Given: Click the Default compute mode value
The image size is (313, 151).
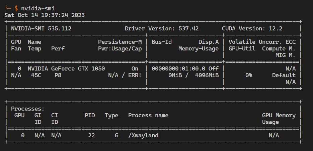Looking at the screenshot, I should click(x=284, y=75).
